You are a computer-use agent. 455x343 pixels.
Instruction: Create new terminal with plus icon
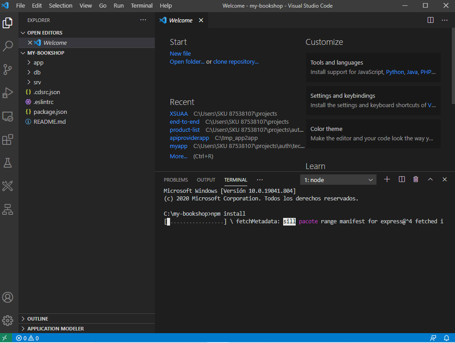click(x=387, y=179)
